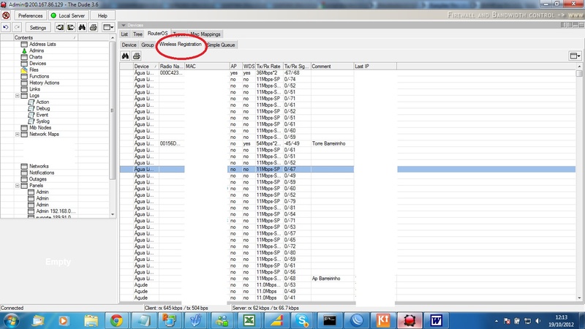Image resolution: width=585 pixels, height=329 pixels.
Task: Click the Help button
Action: click(x=102, y=15)
